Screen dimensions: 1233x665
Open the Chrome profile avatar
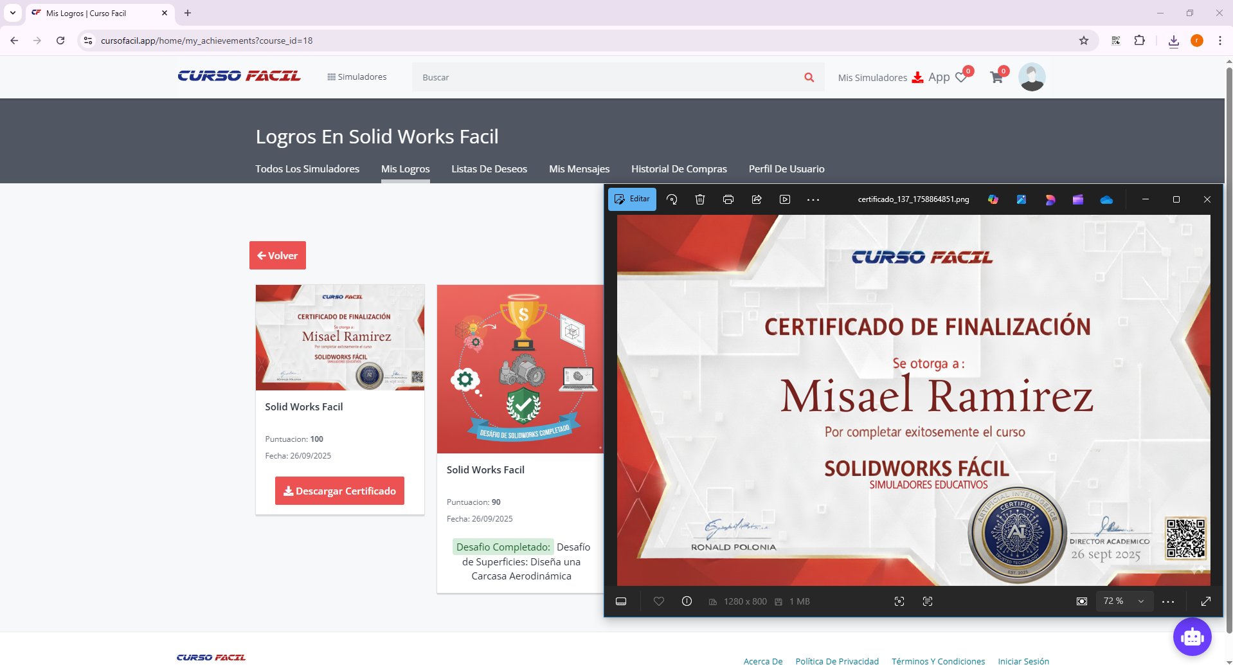point(1197,41)
